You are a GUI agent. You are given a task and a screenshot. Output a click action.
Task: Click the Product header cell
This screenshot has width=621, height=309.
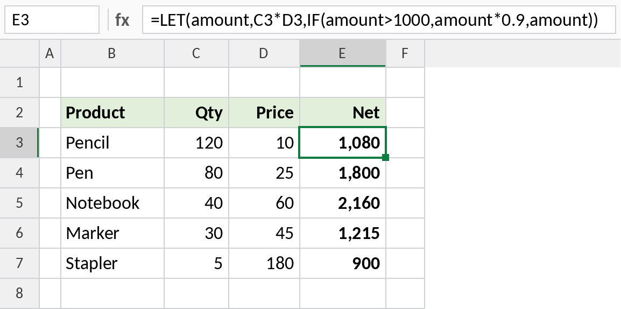coord(112,113)
